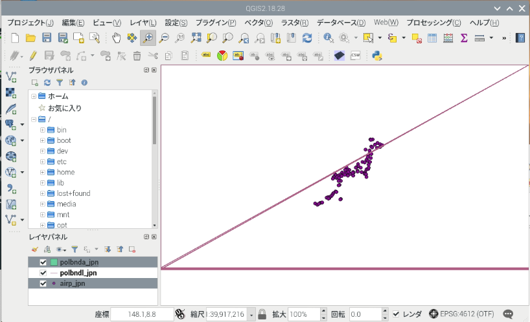The height and width of the screenshot is (322, 530).
Task: Uncheck visibility of polbndl_jpn layer
Action: point(43,273)
